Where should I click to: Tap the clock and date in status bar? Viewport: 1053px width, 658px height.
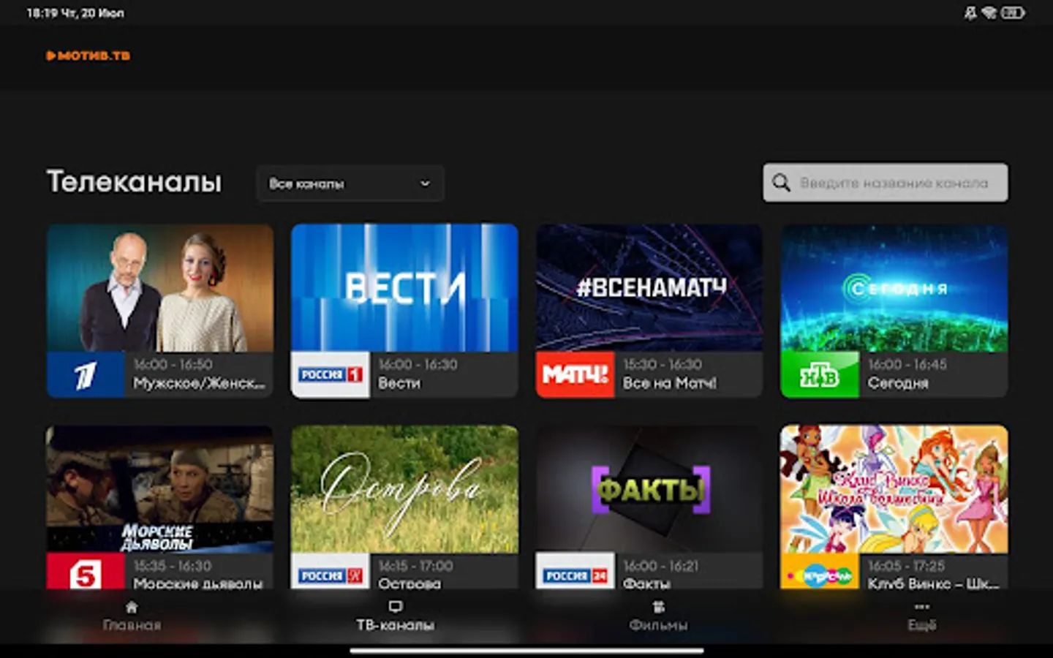pos(75,13)
